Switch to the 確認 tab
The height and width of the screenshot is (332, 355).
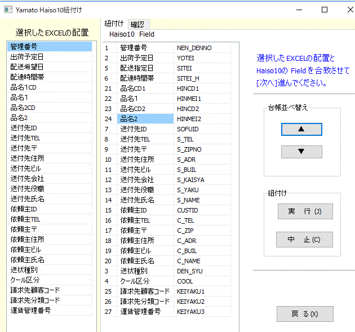pos(139,24)
